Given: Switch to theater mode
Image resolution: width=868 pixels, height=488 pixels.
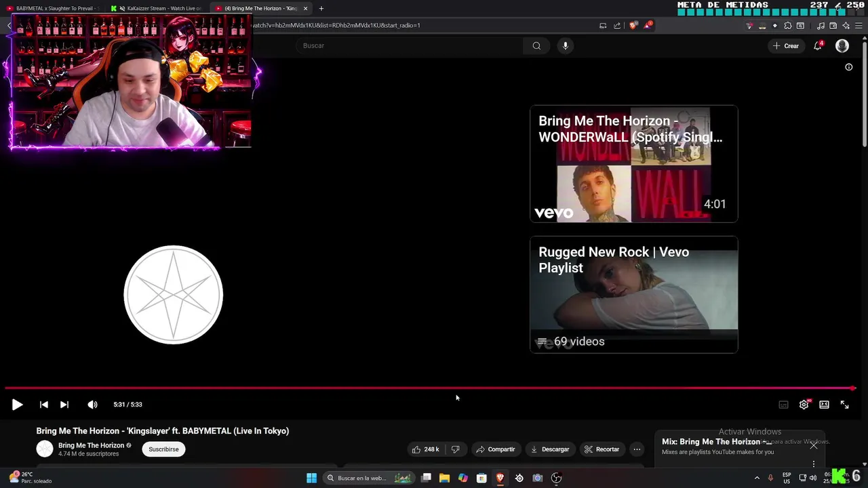Looking at the screenshot, I should pos(824,405).
